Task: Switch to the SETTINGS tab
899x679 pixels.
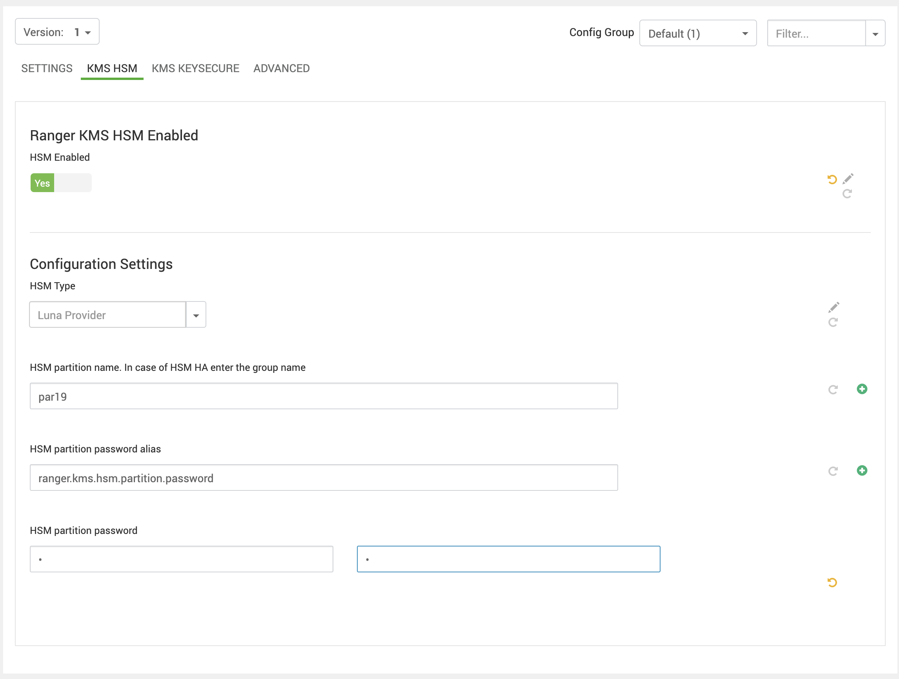Action: pyautogui.click(x=47, y=68)
